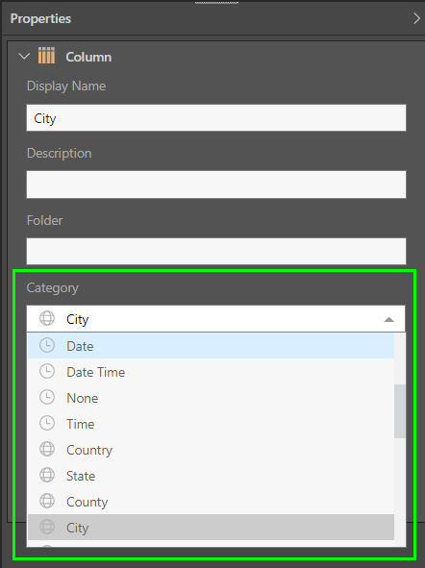425x568 pixels.
Task: Click the globe icon beside State
Action: pos(47,476)
